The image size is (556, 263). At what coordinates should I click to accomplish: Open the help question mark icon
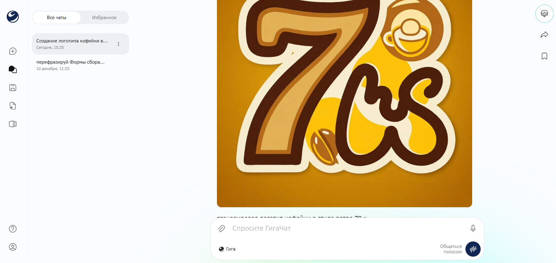13,229
